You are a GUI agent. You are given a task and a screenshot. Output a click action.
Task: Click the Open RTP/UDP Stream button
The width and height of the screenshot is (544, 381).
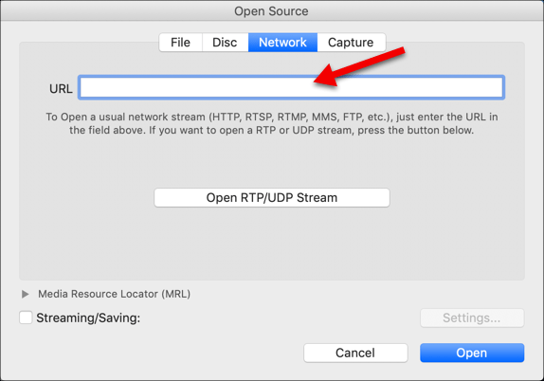click(x=272, y=198)
